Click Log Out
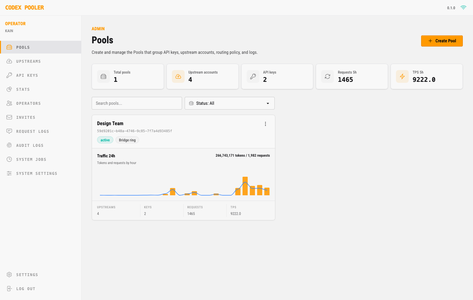The height and width of the screenshot is (300, 473). coord(41,289)
